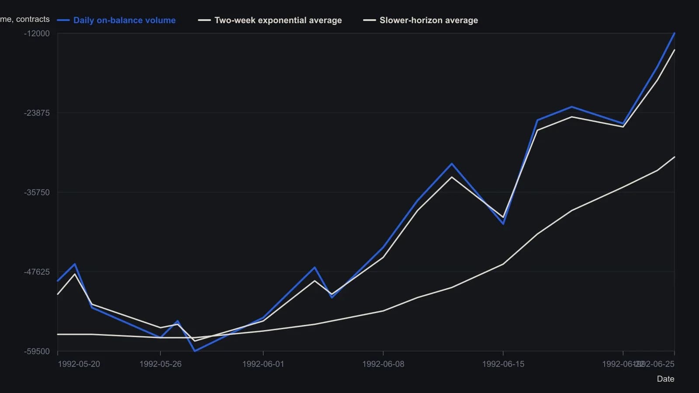Toggle the Slower-horizon average legend entry
The image size is (699, 393).
[421, 20]
